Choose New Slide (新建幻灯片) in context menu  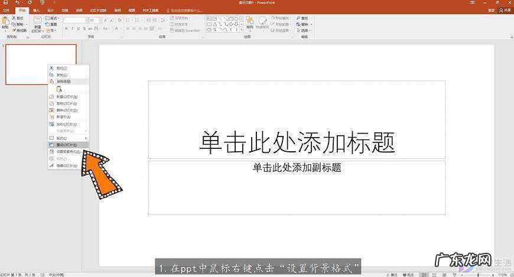tap(68, 97)
